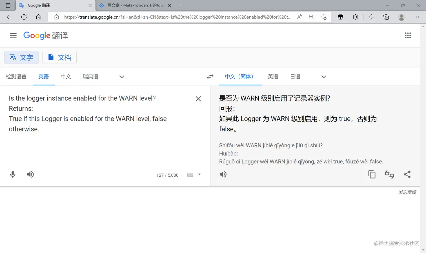Switch to 文档 document translation mode
Image resolution: width=426 pixels, height=253 pixels.
59,57
